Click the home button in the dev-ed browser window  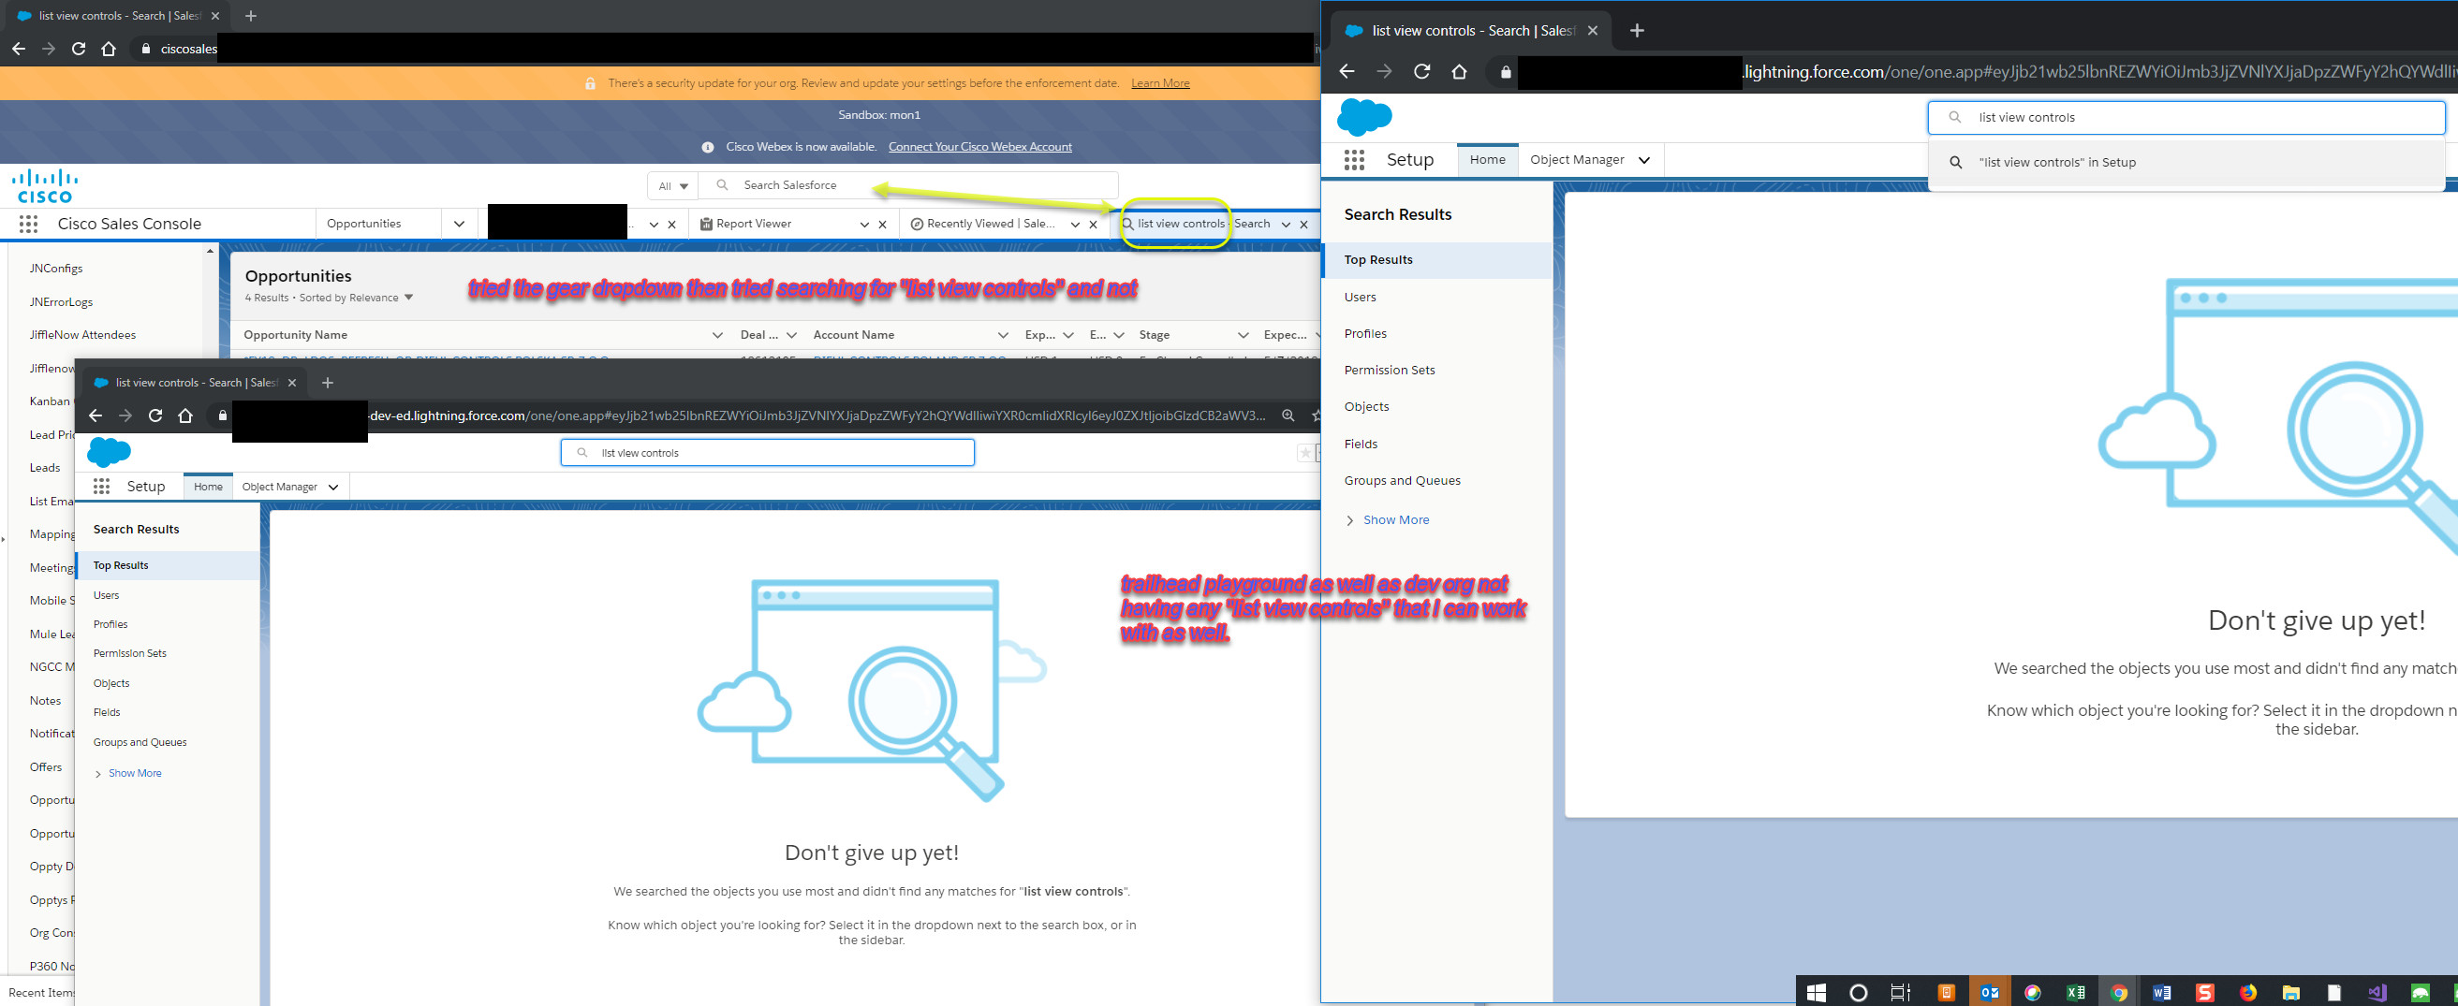pos(185,416)
